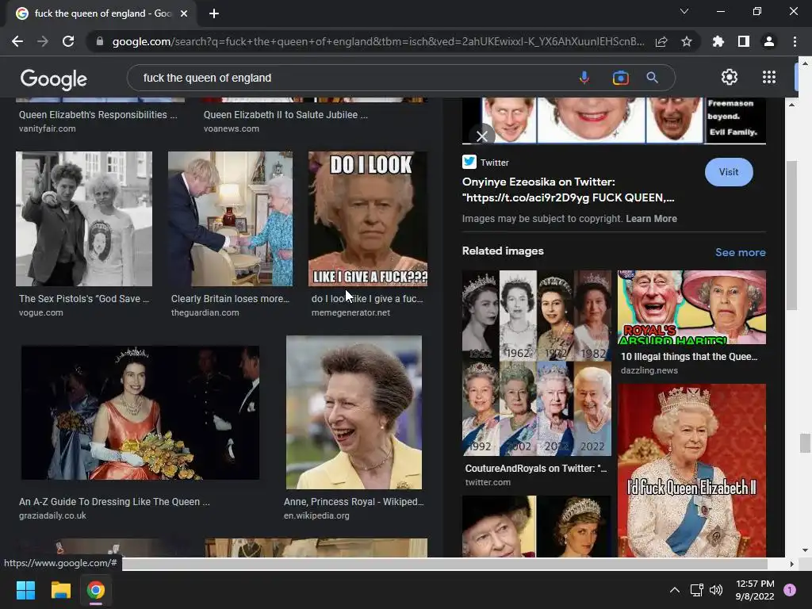Open the Chrome extensions puzzle icon

point(718,41)
